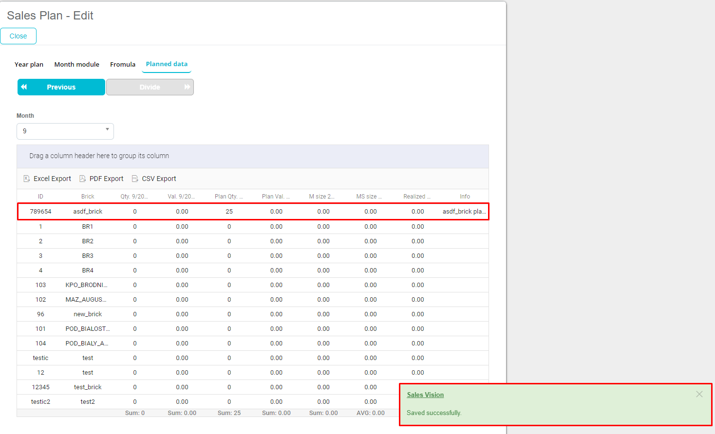Sort table by Brick column header
Screen dimensions: 715x434
(x=88, y=197)
